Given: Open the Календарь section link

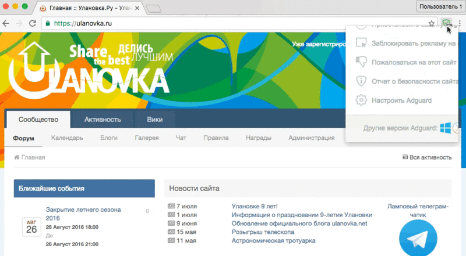Looking at the screenshot, I should [x=67, y=138].
